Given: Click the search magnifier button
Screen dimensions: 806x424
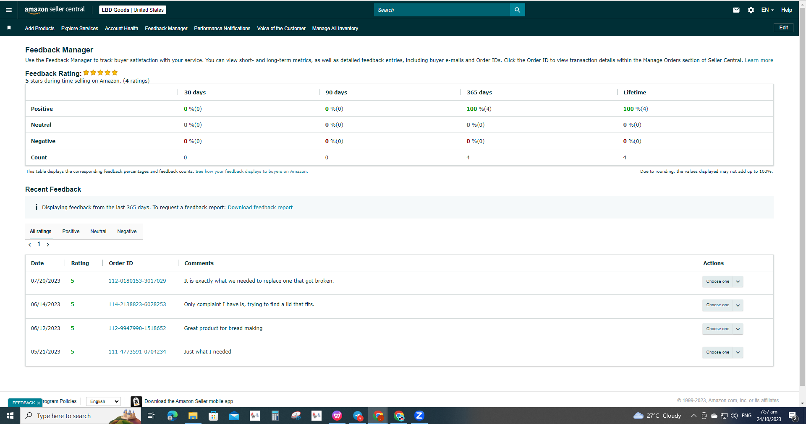Looking at the screenshot, I should (x=517, y=10).
